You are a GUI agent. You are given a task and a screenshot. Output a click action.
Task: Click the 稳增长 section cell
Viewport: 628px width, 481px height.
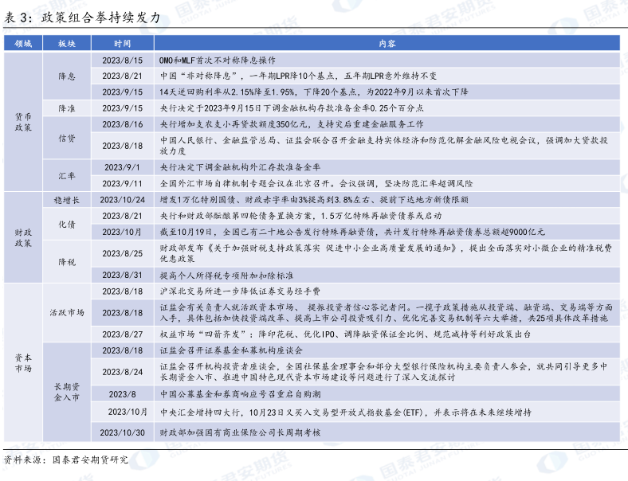(x=67, y=198)
